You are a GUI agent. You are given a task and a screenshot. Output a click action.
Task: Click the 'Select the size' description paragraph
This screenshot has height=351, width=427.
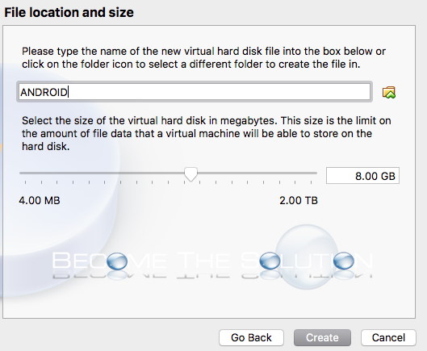coord(207,133)
